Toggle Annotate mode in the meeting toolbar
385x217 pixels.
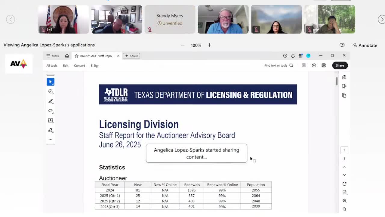(365, 45)
